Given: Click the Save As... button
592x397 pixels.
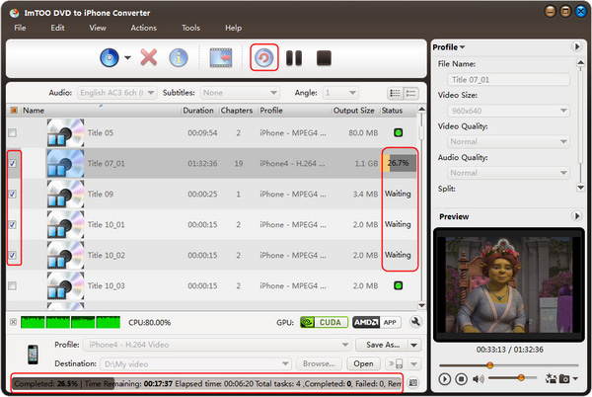Looking at the screenshot, I should [382, 345].
